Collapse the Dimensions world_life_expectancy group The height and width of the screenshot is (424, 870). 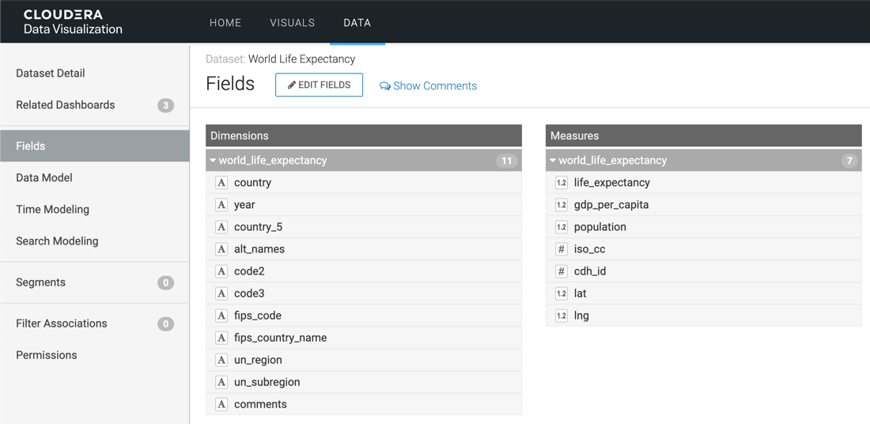tap(213, 161)
